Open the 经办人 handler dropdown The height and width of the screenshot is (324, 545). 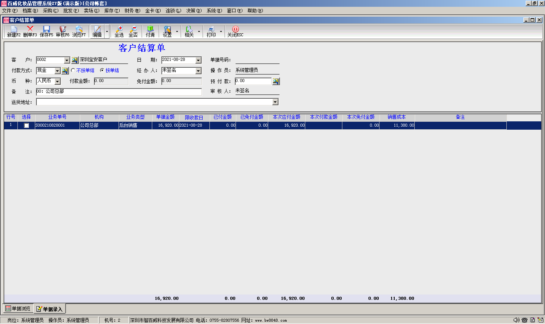[x=198, y=71]
